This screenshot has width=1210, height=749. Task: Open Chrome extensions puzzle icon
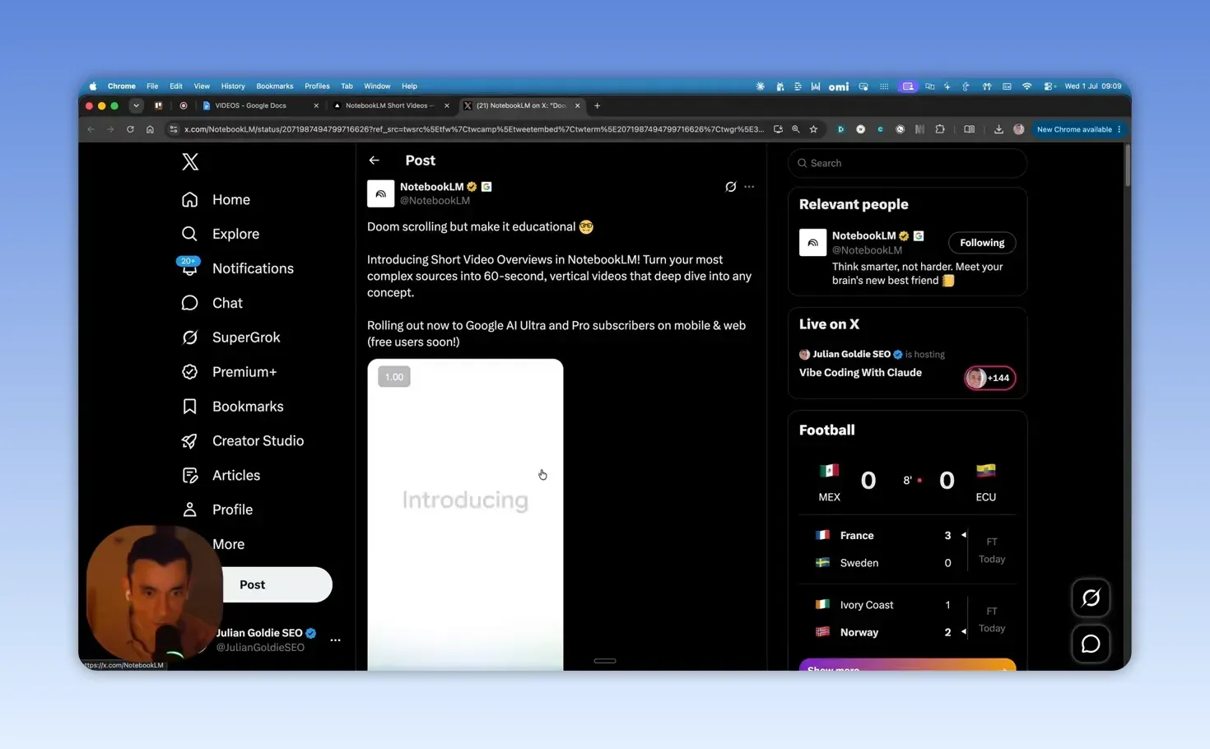[x=940, y=129]
